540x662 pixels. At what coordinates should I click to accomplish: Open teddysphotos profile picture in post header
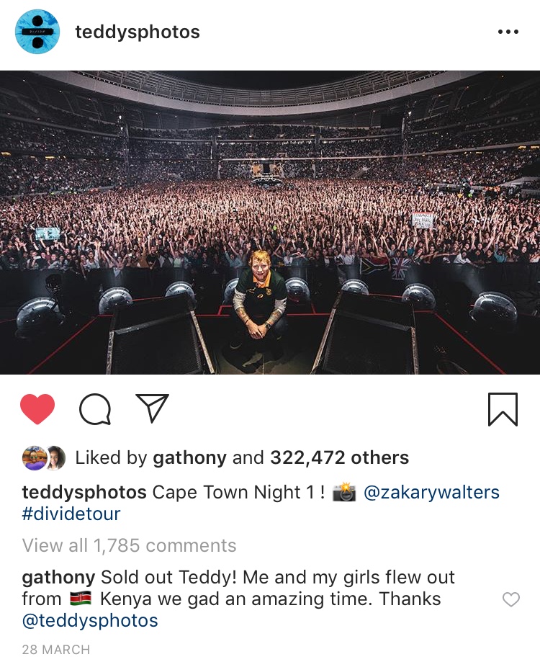(37, 32)
